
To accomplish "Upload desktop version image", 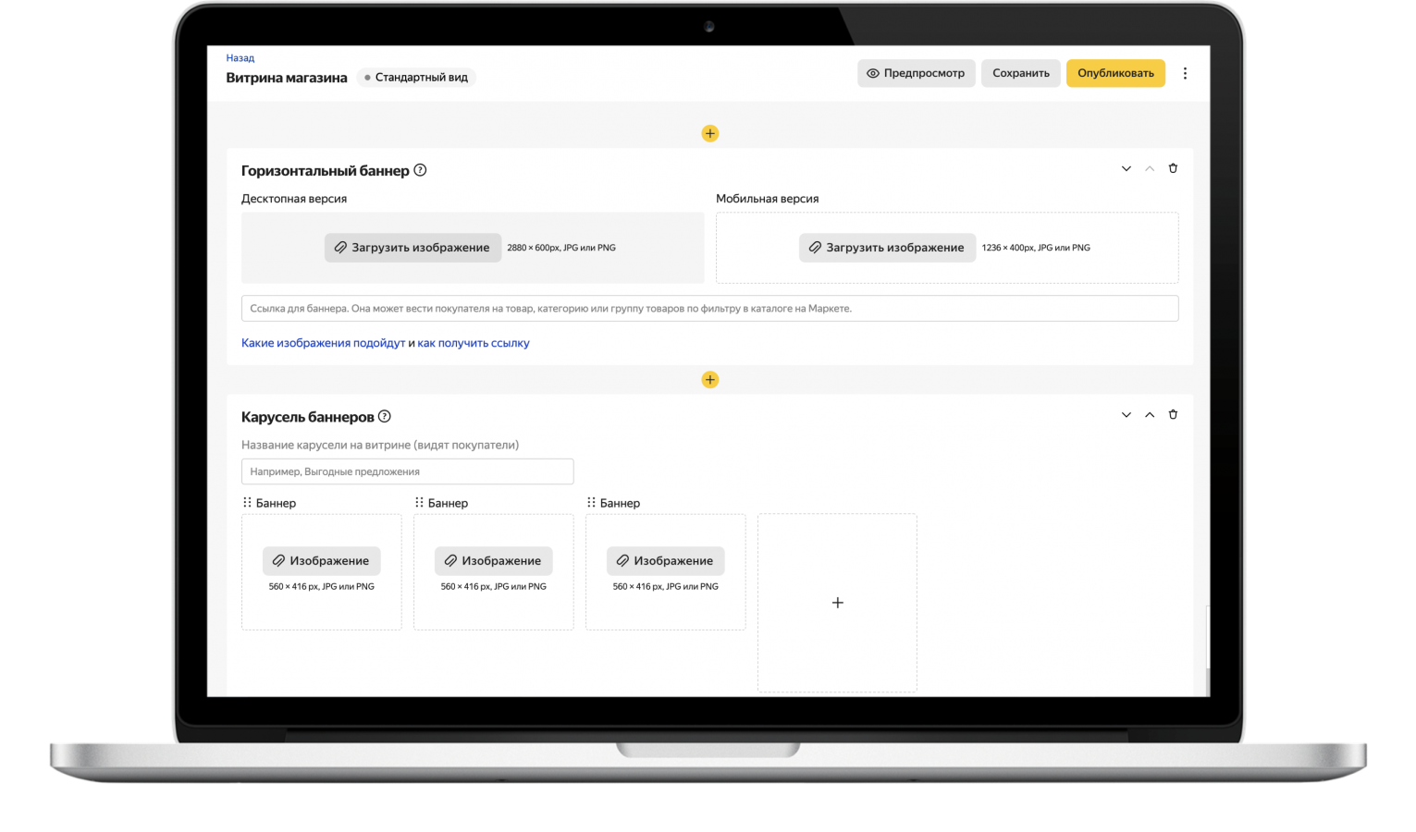I will point(412,248).
